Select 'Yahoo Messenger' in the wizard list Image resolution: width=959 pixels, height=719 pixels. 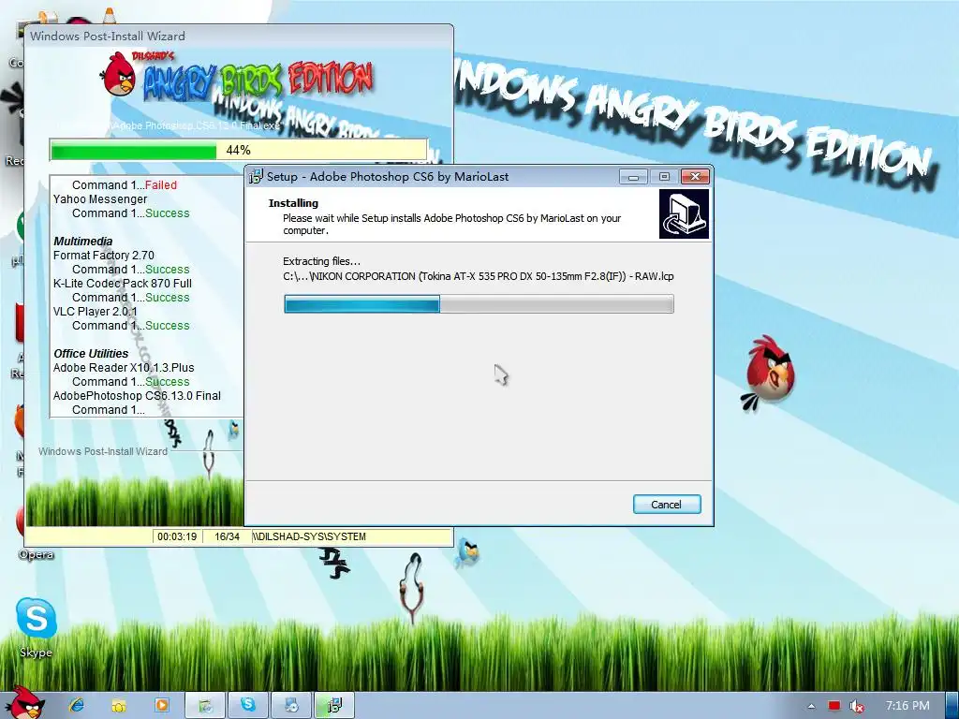pyautogui.click(x=100, y=199)
